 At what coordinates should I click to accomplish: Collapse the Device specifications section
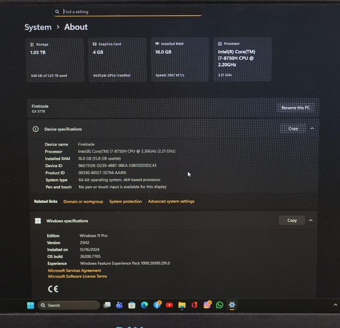(312, 129)
